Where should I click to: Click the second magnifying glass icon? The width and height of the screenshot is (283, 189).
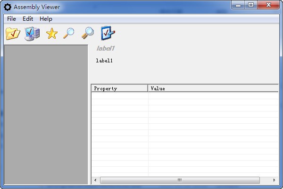click(x=88, y=33)
